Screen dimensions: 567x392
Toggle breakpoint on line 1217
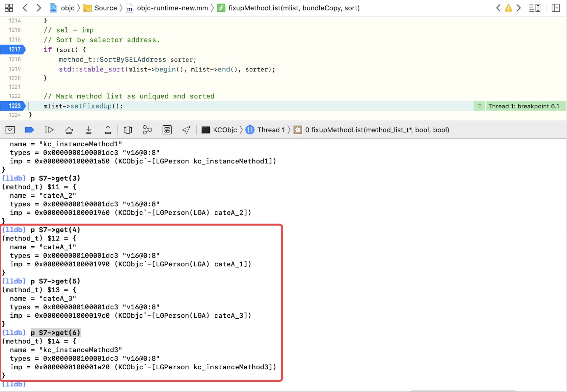[x=13, y=49]
